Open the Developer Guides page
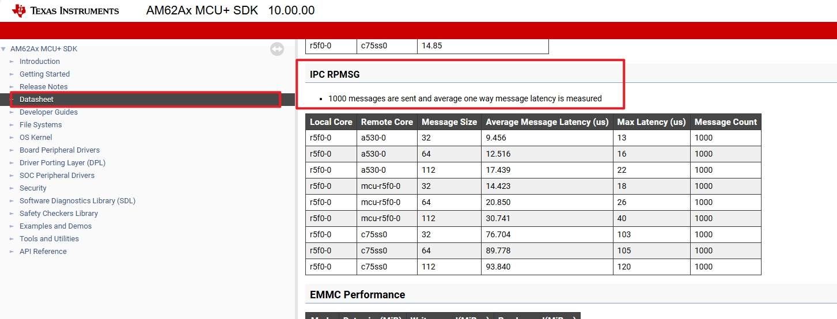Screen dimensions: 837x319 [x=48, y=112]
